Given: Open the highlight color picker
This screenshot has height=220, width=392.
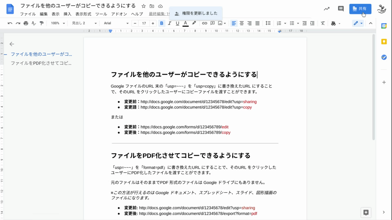Looking at the screenshot, I should click(194, 23).
